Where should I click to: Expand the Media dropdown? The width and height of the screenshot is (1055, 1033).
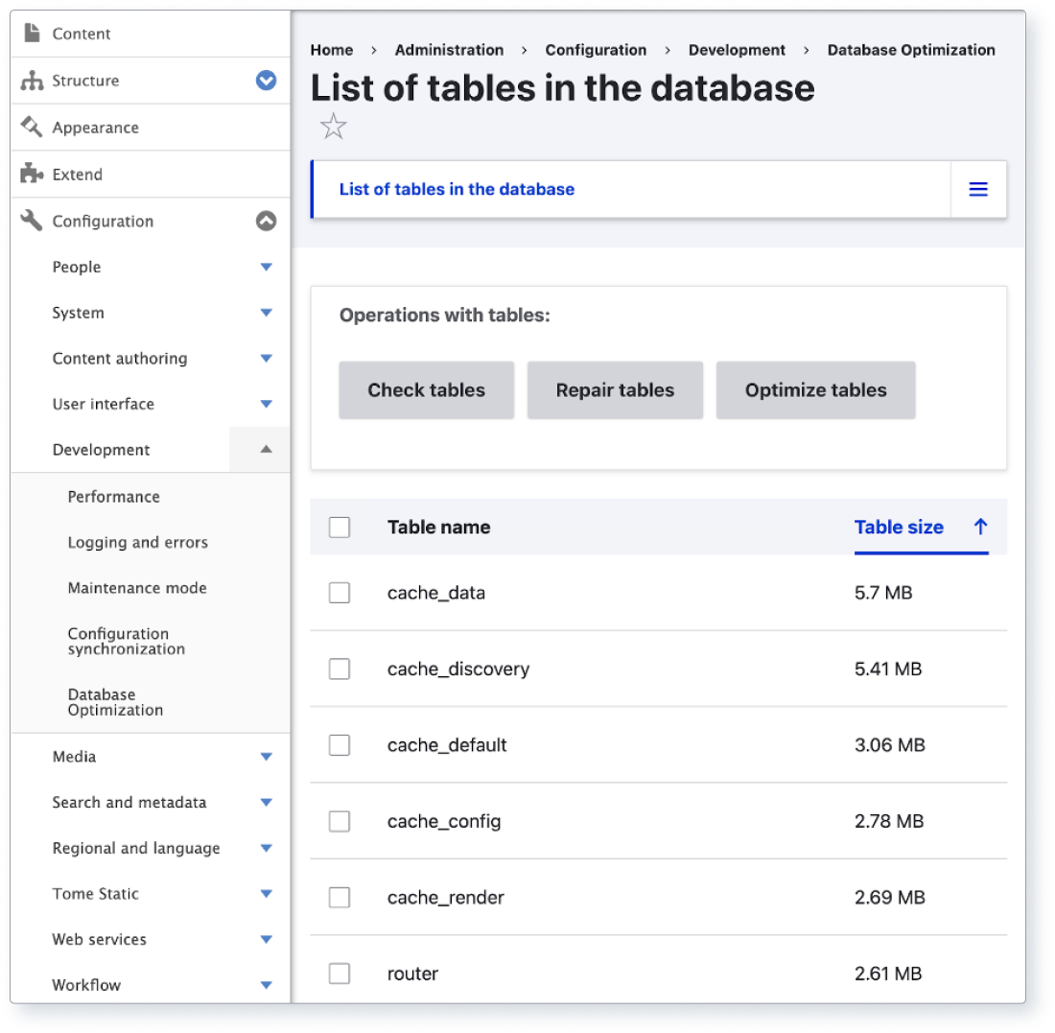pos(266,756)
